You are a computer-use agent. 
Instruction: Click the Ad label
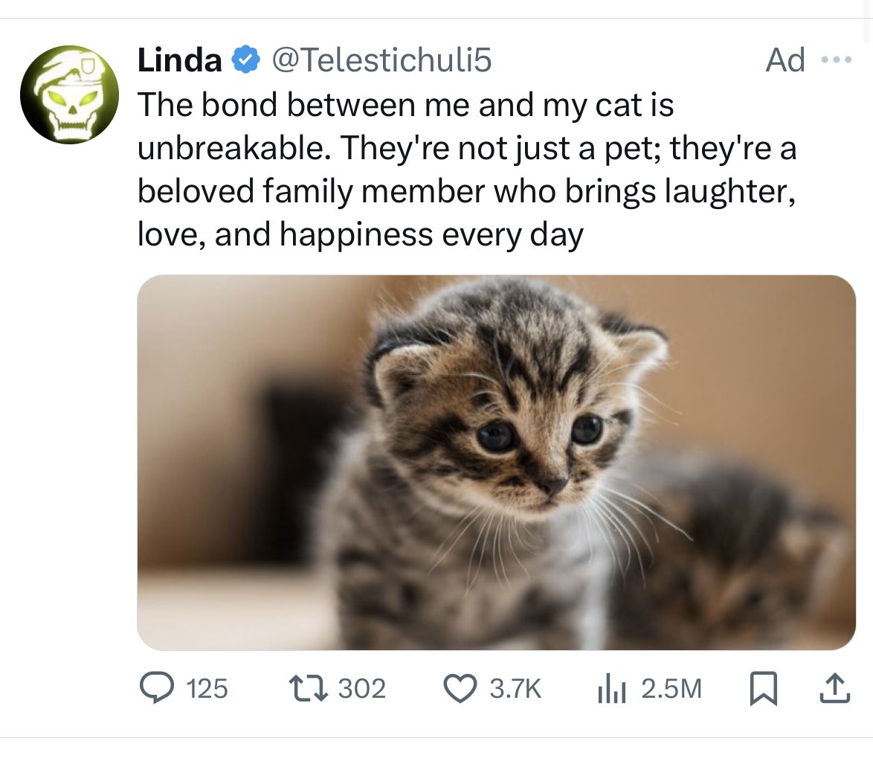(x=785, y=60)
